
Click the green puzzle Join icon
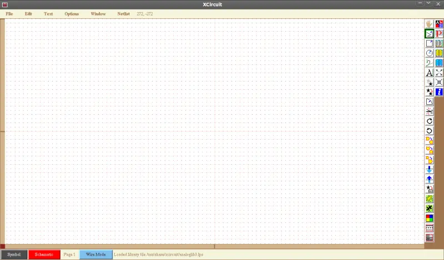[x=429, y=199]
